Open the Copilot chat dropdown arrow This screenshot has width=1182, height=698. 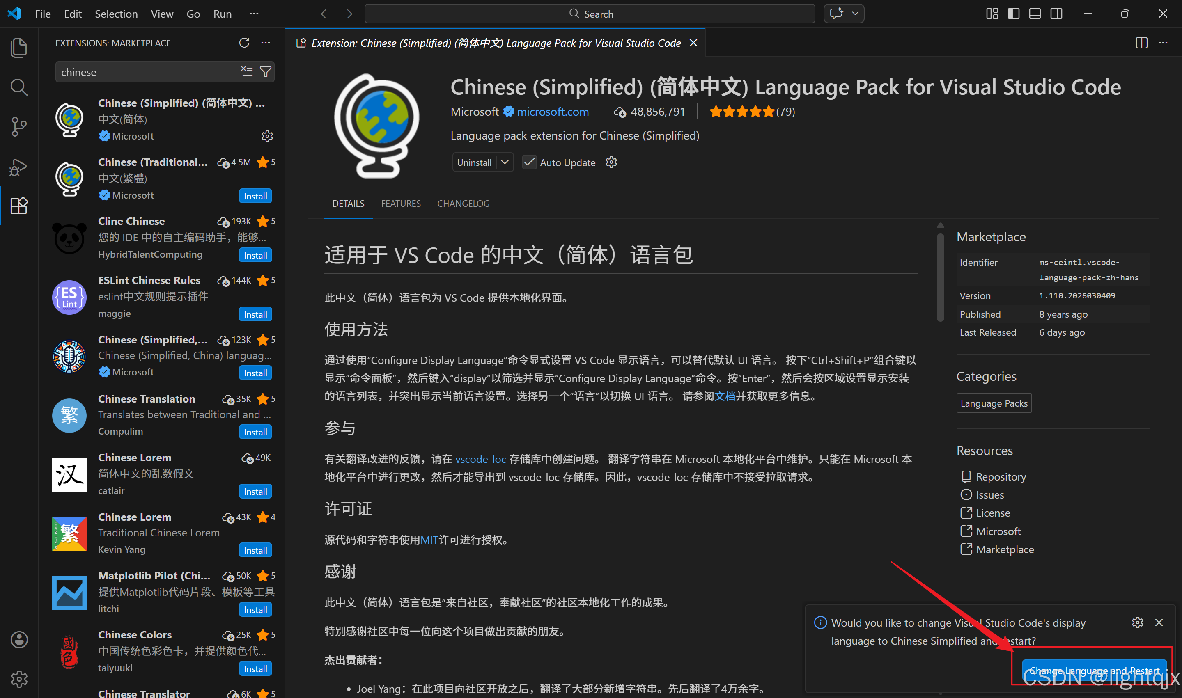(855, 14)
